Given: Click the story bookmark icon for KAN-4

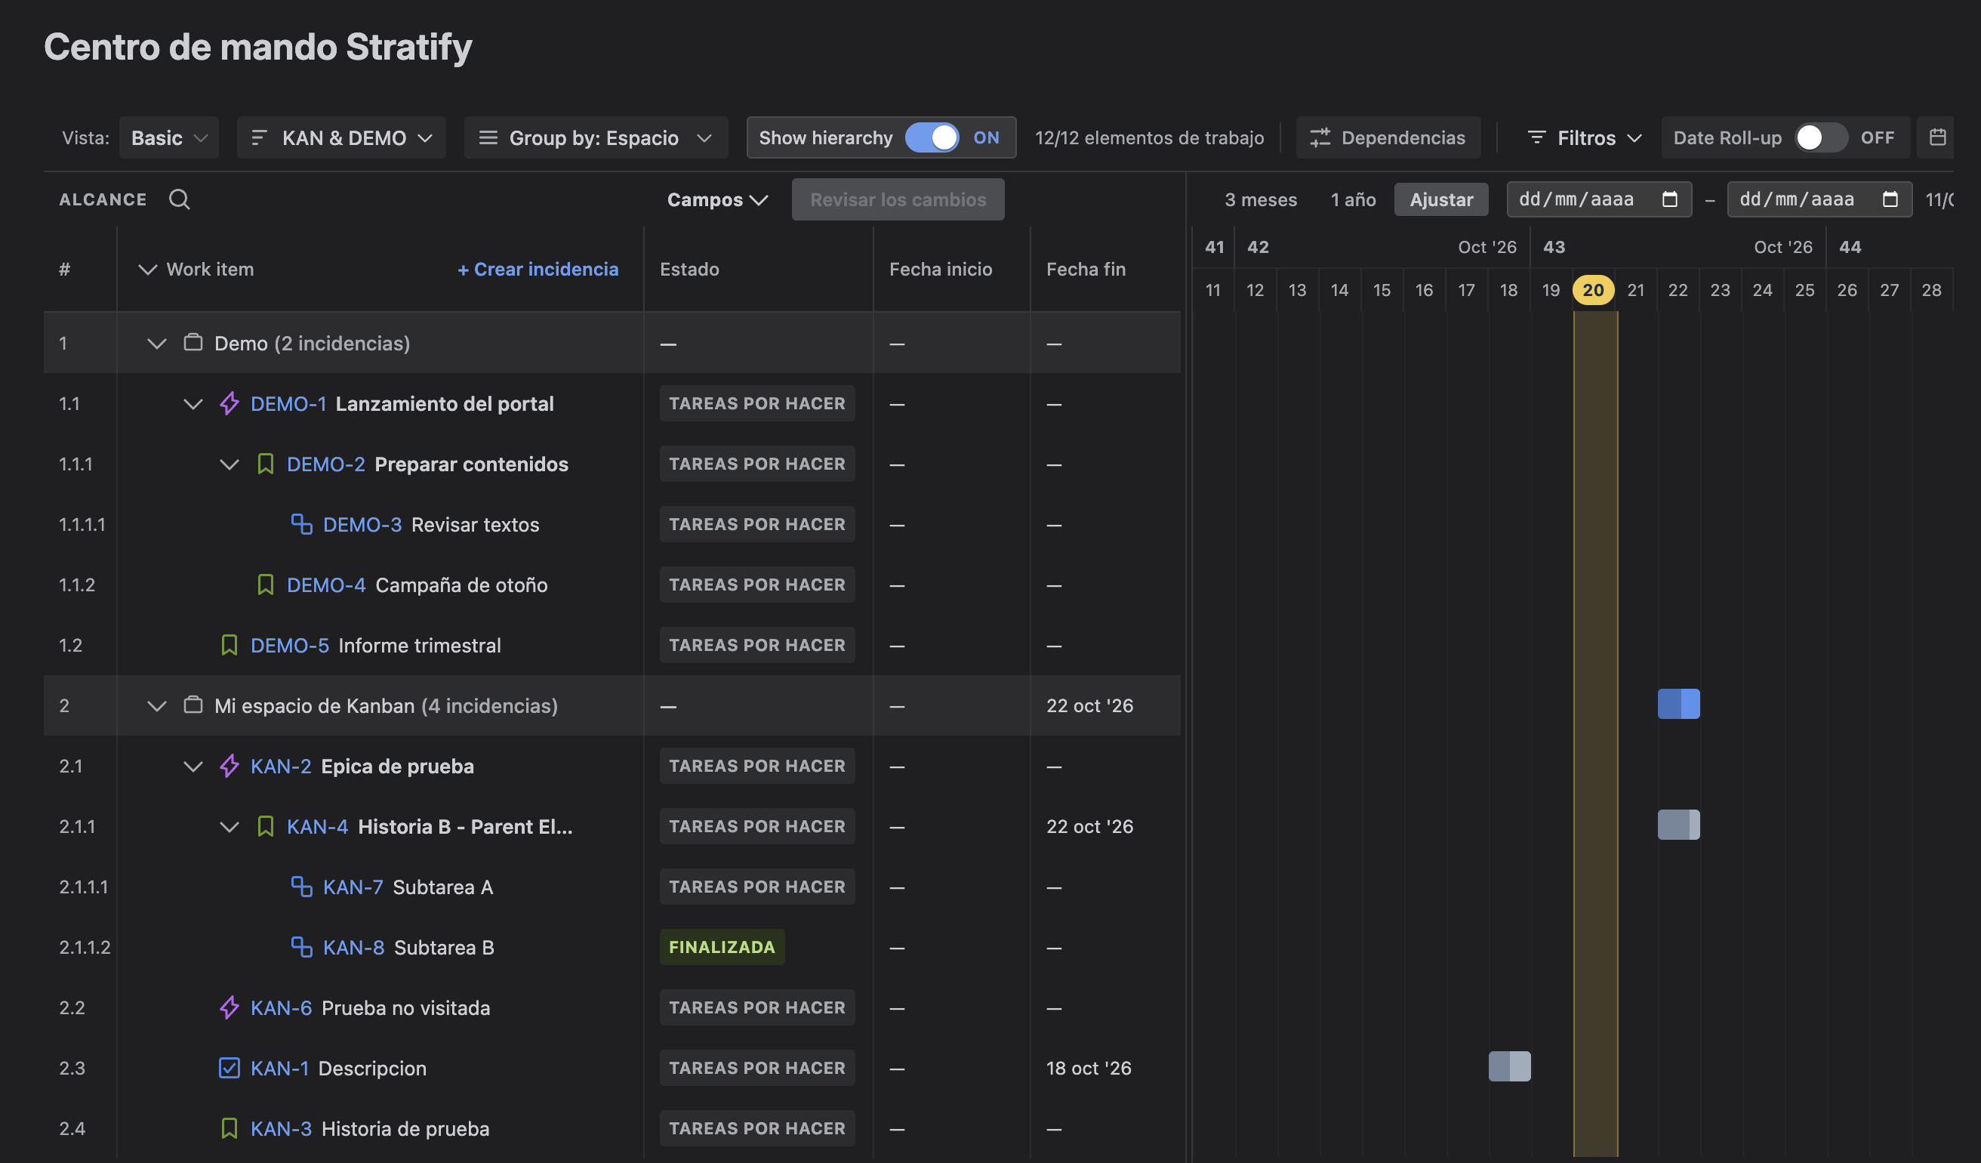Looking at the screenshot, I should pyautogui.click(x=266, y=826).
